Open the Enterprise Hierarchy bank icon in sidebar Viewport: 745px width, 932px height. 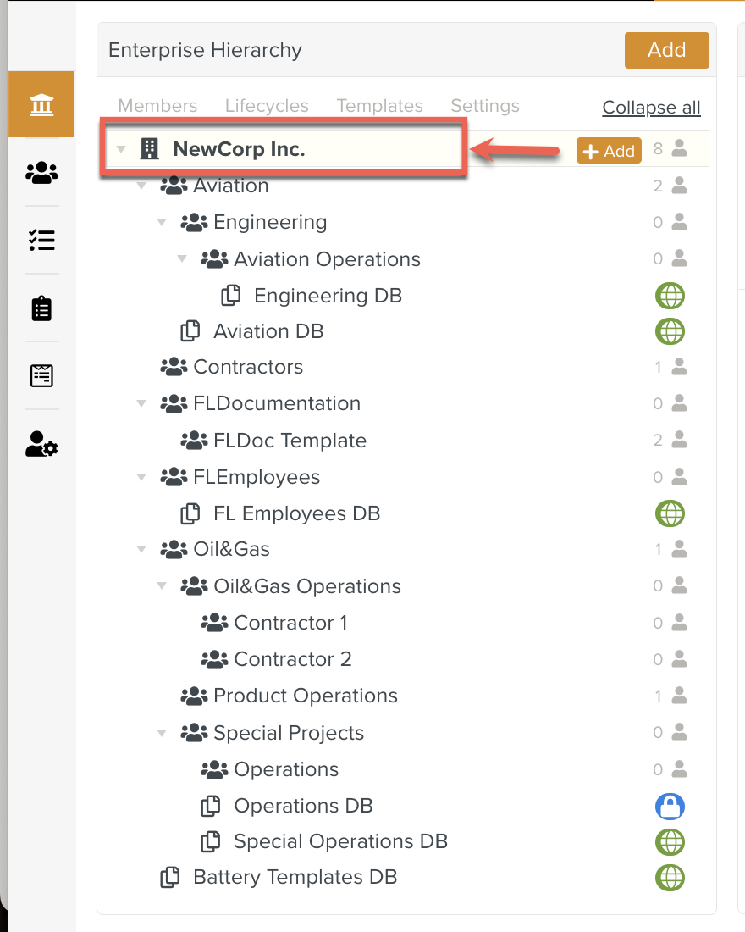point(41,105)
